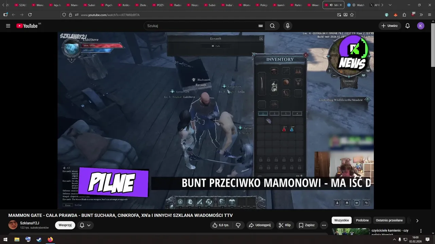The image size is (435, 244).
Task: Open Steam from taskbar
Action: click(x=39, y=240)
